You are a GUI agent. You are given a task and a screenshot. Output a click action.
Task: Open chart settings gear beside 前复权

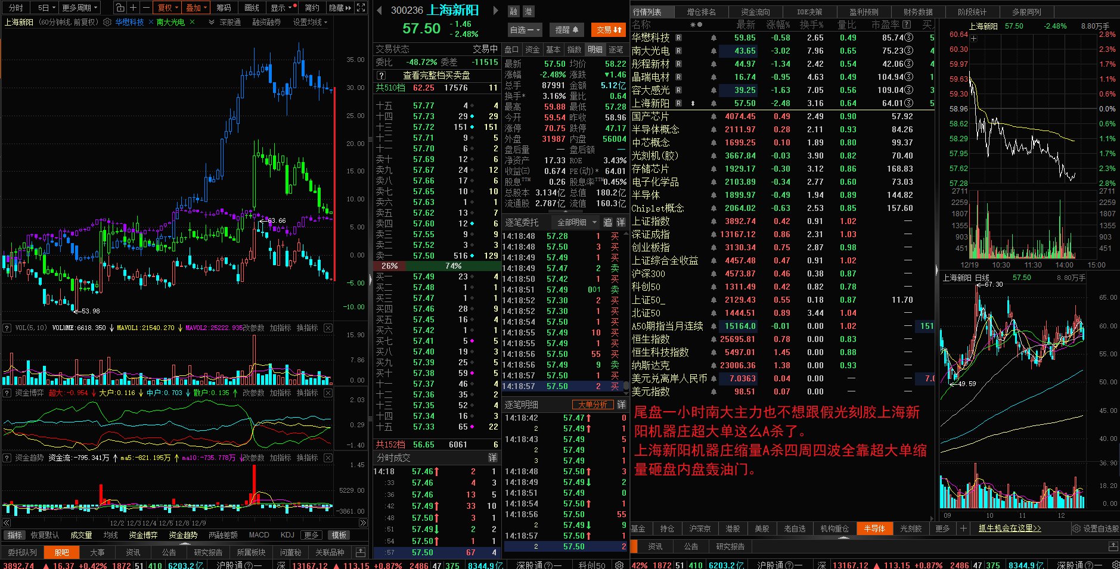pyautogui.click(x=107, y=22)
